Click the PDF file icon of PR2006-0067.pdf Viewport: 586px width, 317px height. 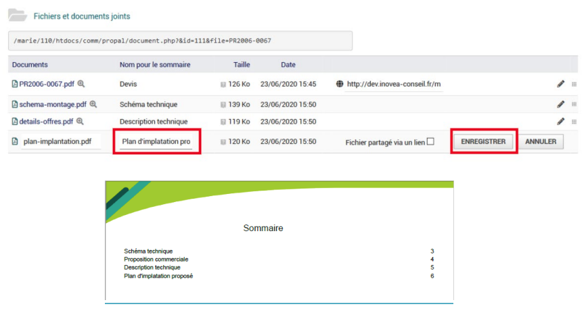15,84
